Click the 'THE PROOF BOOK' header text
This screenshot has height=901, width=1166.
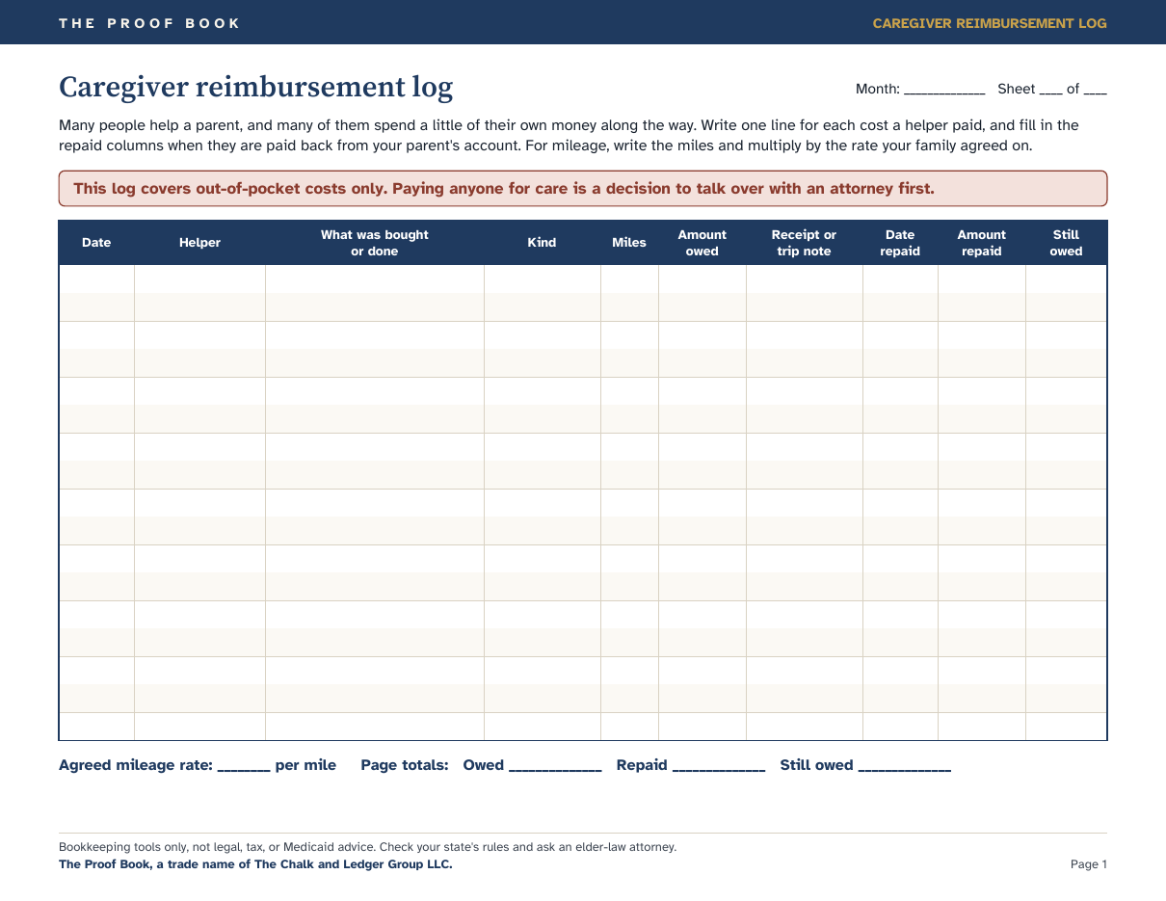[149, 23]
